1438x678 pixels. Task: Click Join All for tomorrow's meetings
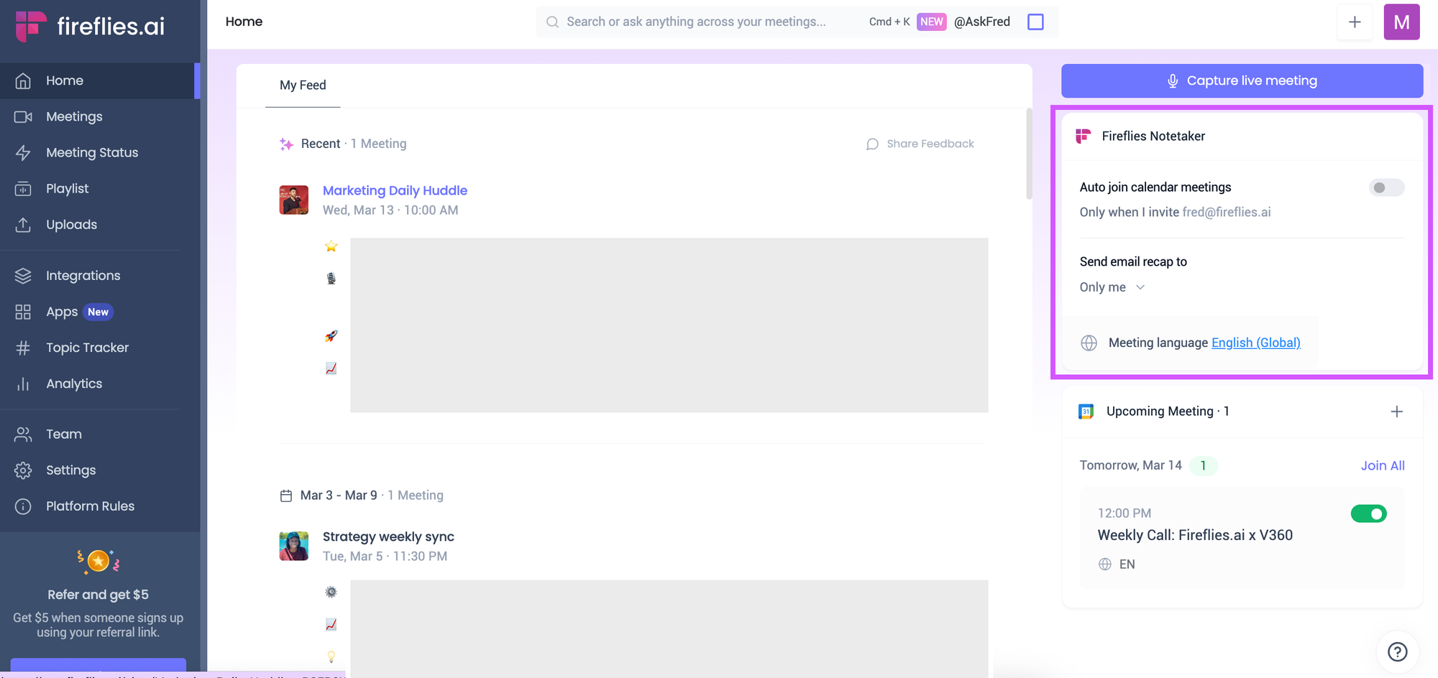1383,465
